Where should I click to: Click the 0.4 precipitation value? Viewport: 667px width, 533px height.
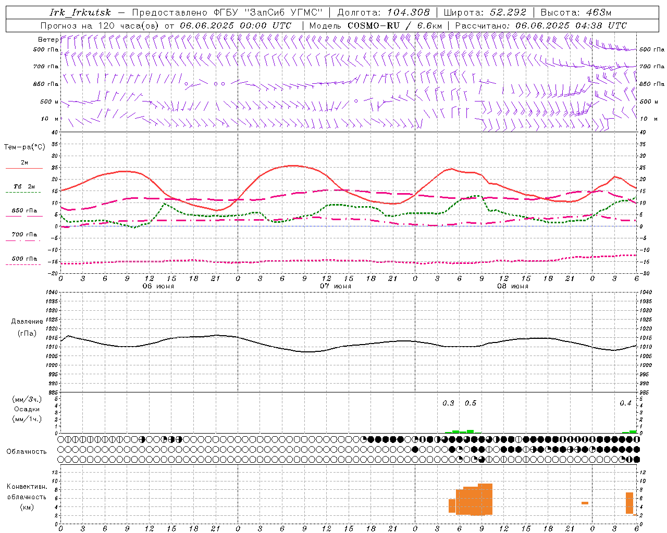tap(625, 403)
